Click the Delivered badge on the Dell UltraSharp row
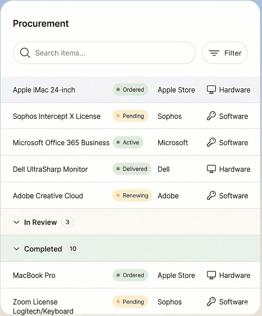The height and width of the screenshot is (316, 262). pyautogui.click(x=131, y=169)
